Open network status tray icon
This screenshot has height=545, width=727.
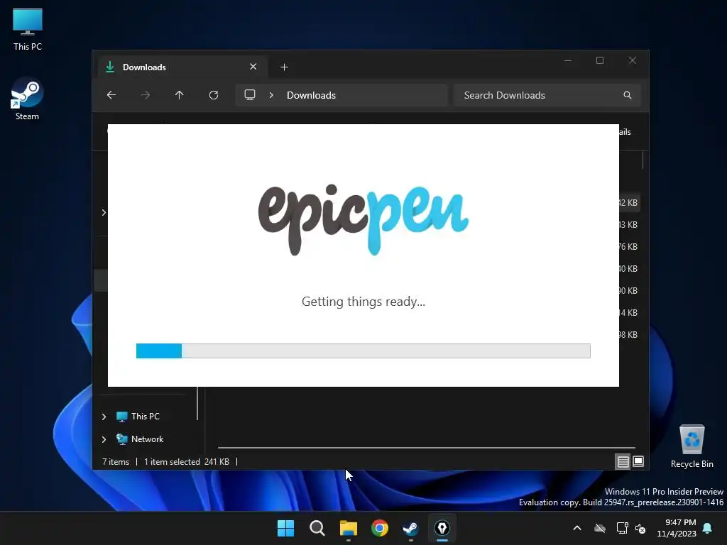coord(622,528)
